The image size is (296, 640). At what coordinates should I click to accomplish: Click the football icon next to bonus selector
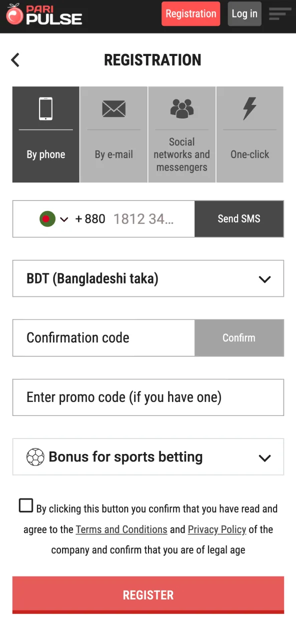coord(35,456)
